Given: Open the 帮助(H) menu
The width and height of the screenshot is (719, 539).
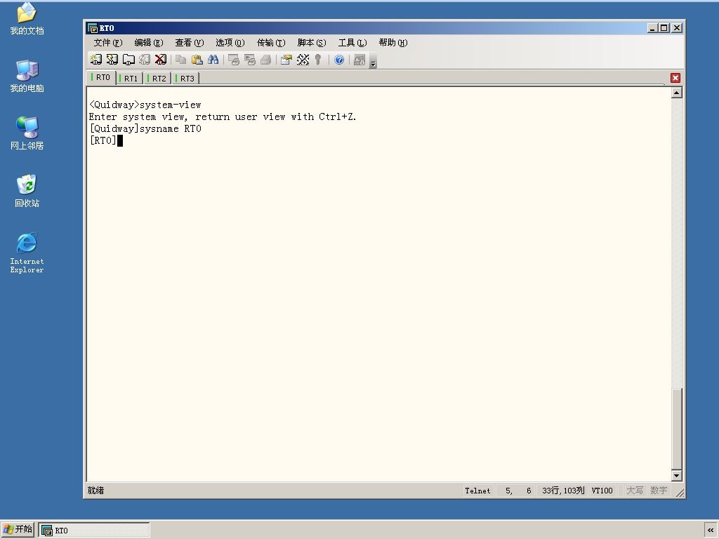Looking at the screenshot, I should pos(393,43).
